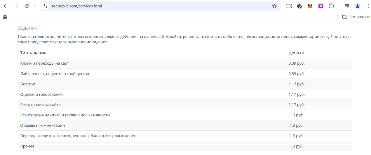371x155 pixels.
Task: Select the "Отзывы и комментарии" row
Action: tap(185, 125)
